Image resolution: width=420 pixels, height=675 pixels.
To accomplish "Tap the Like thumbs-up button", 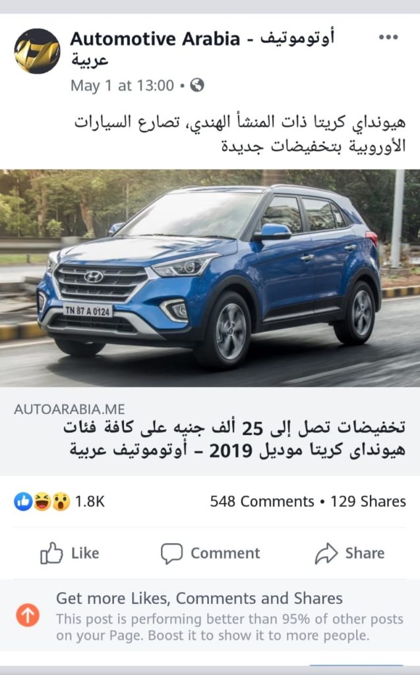I will click(69, 553).
